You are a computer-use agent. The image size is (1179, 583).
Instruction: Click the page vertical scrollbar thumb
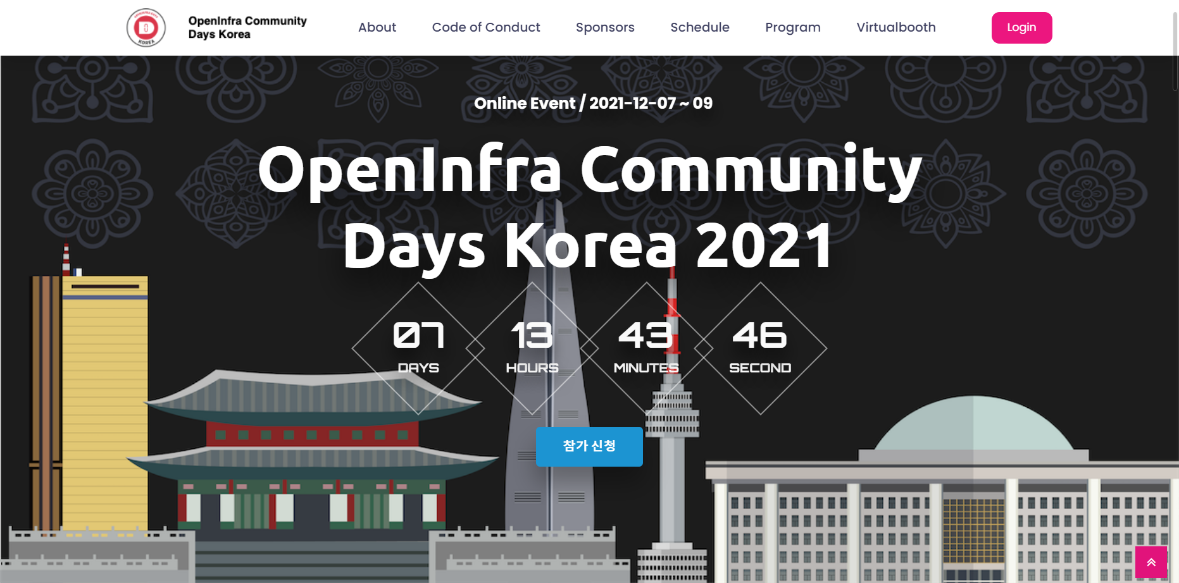pos(1175,51)
